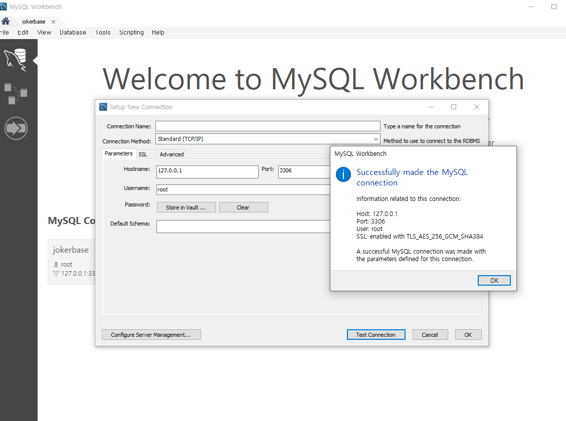The height and width of the screenshot is (421, 566).
Task: Click the root user icon on jokerbase tile
Action: point(56,264)
